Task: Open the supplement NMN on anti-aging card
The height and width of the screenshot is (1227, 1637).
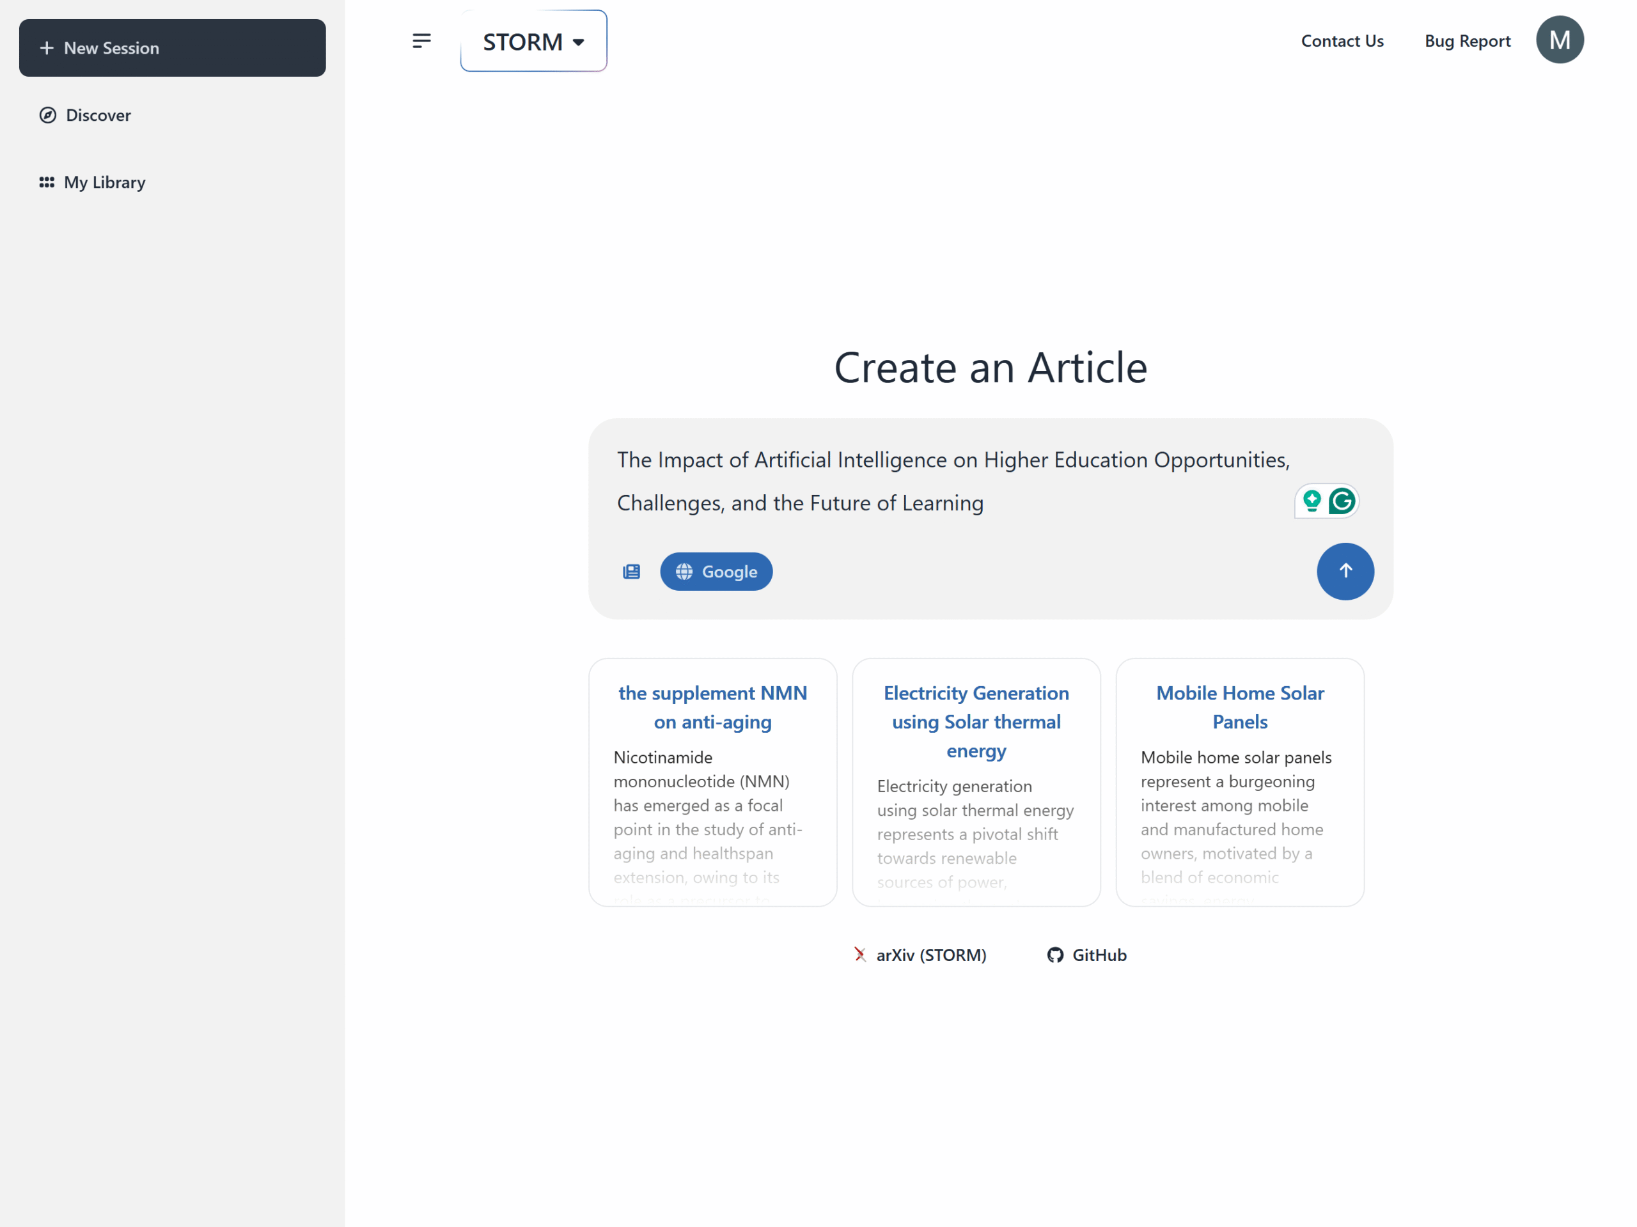Action: (x=713, y=782)
